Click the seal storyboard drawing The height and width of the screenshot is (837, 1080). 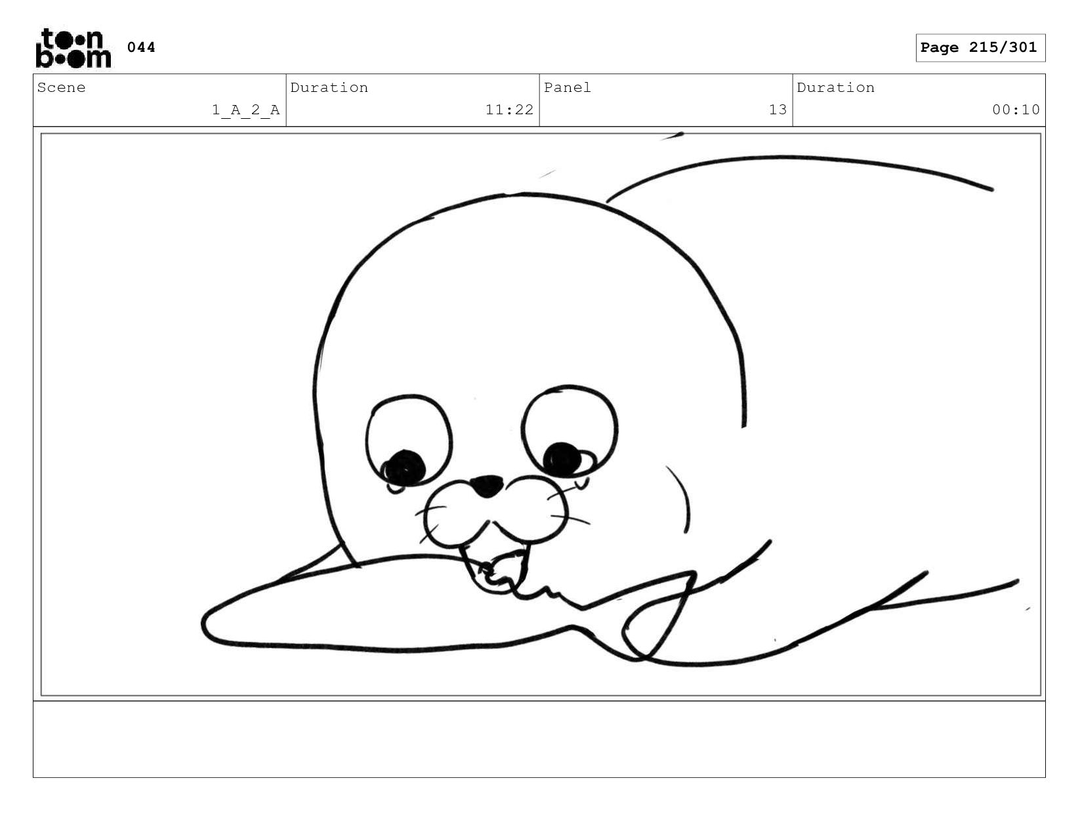541,414
